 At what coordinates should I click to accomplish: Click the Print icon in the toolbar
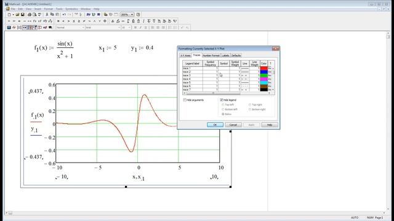[30, 15]
